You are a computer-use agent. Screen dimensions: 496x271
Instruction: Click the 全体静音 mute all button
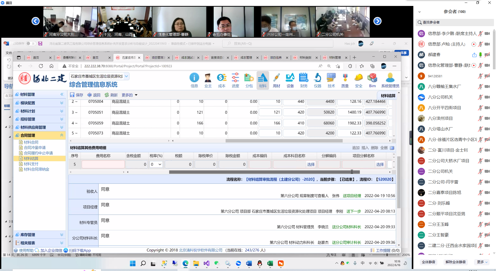(x=428, y=262)
